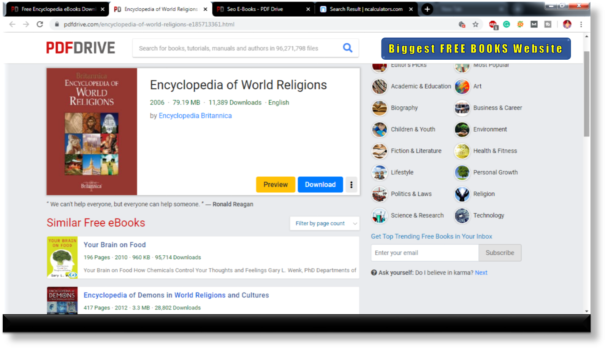
Task: Click the Encyclopedia of World Religions cover
Action: tap(92, 131)
